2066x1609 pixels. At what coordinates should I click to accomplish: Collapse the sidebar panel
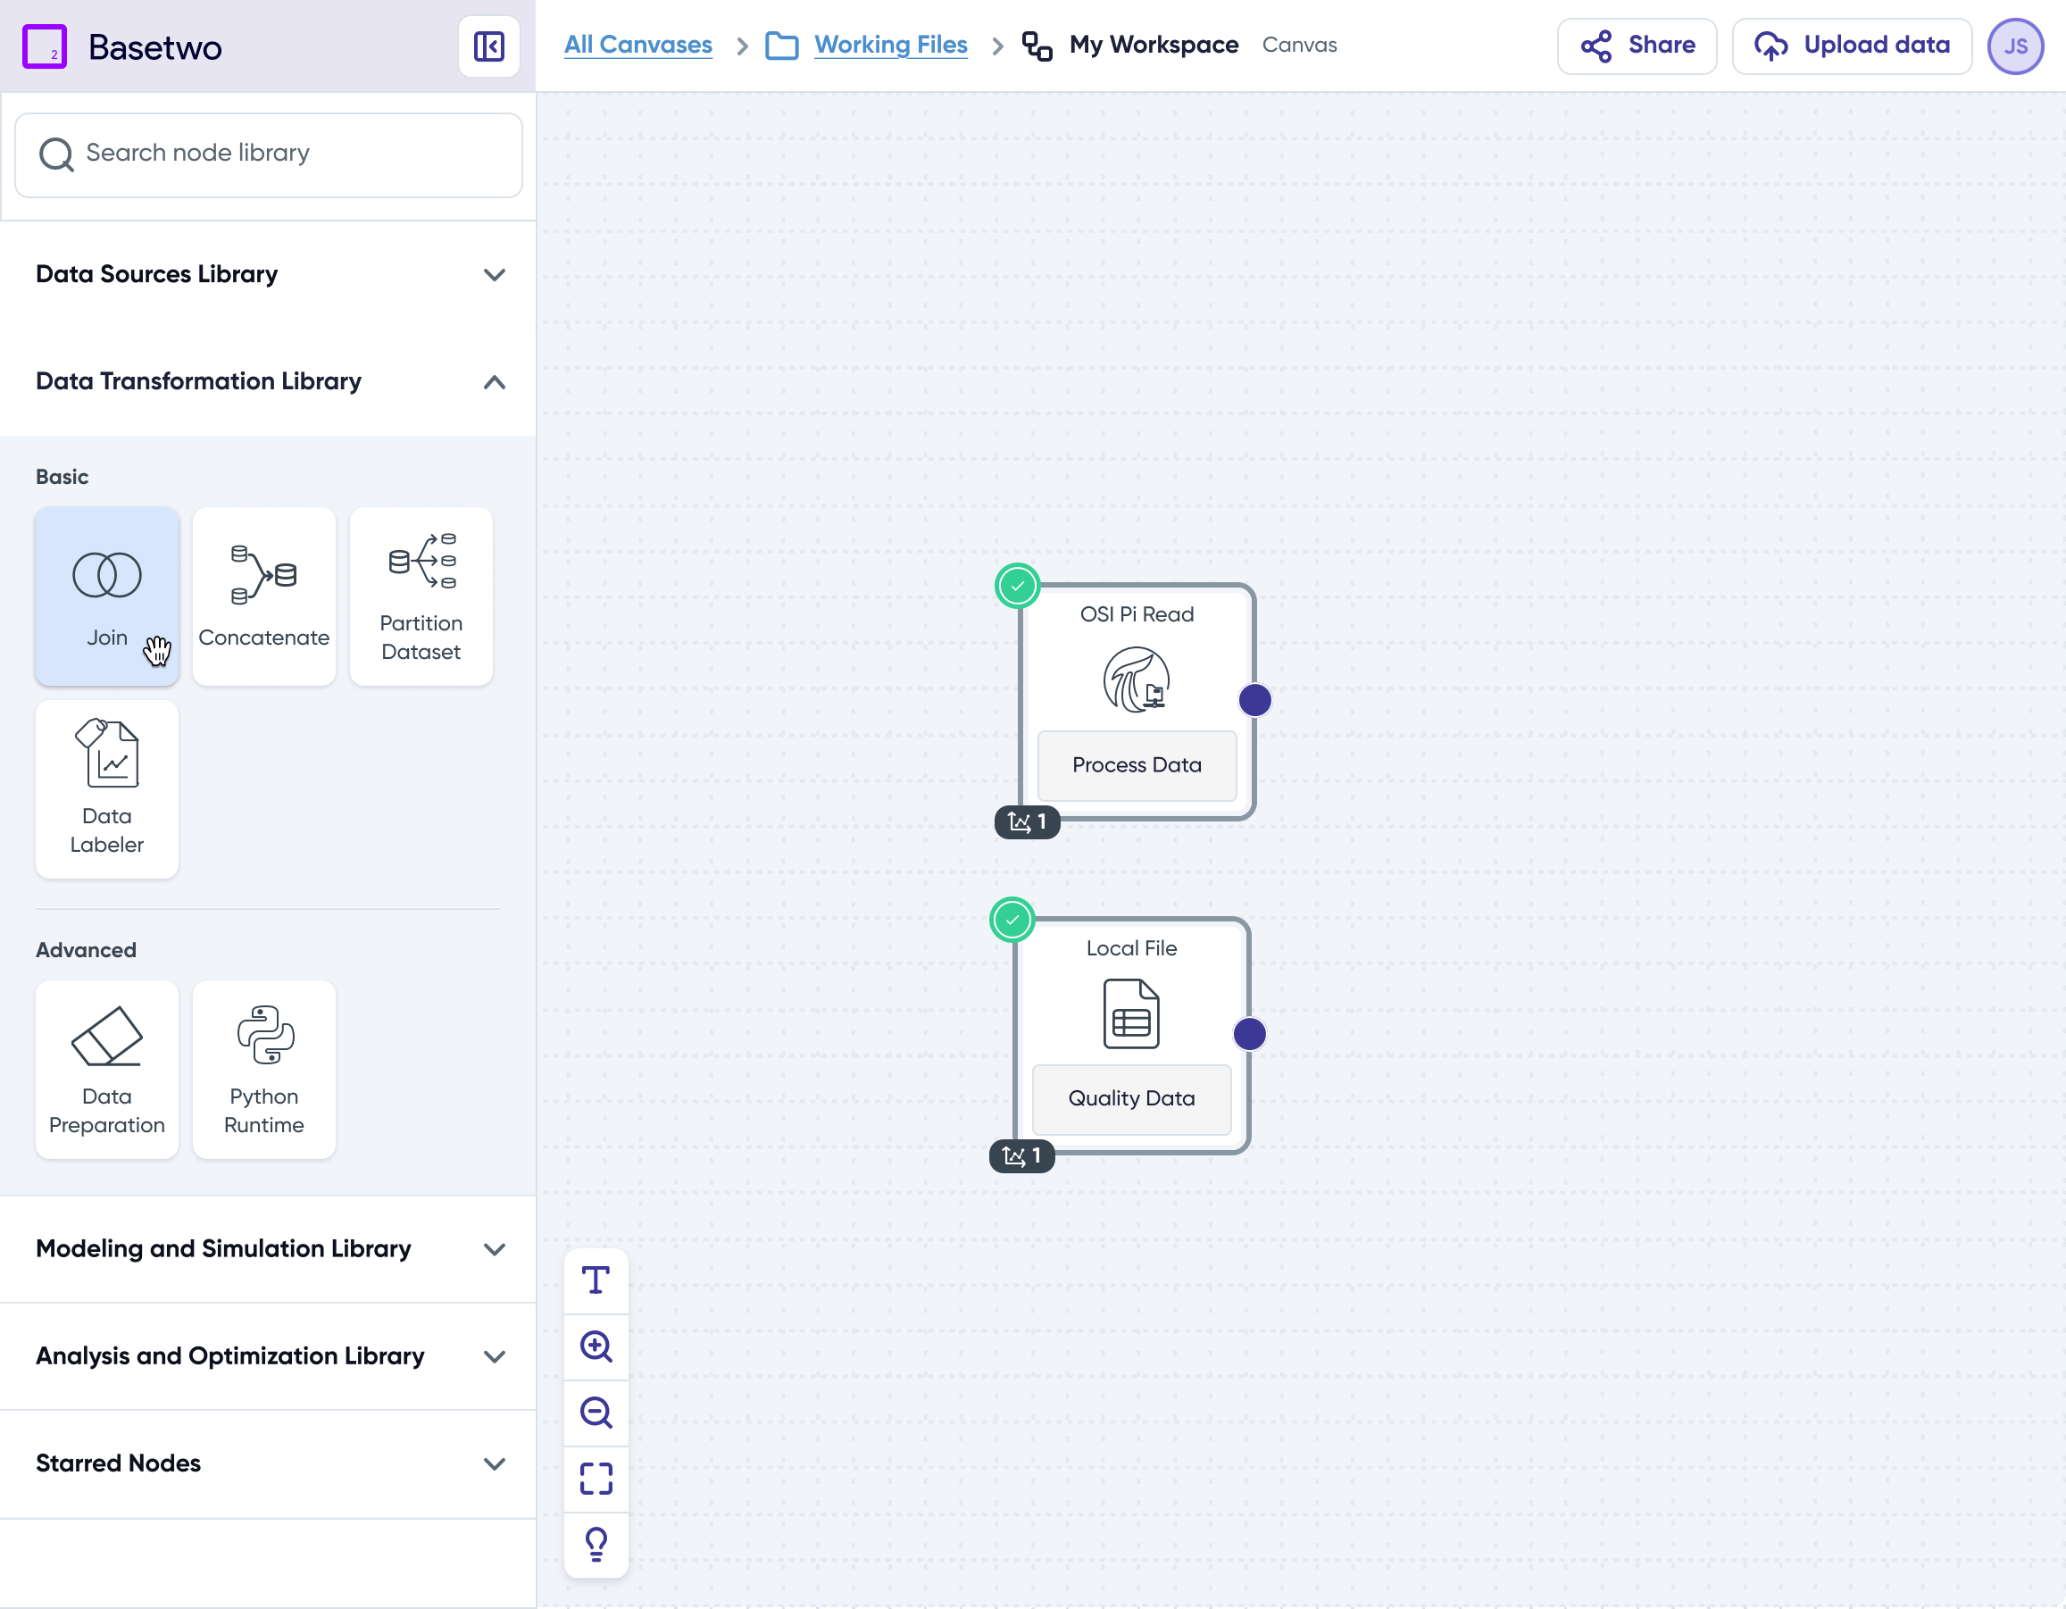[x=489, y=46]
